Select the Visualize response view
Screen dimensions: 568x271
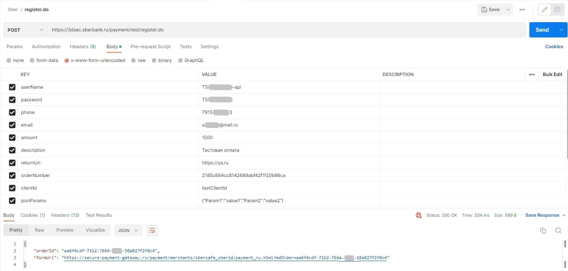[95, 230]
